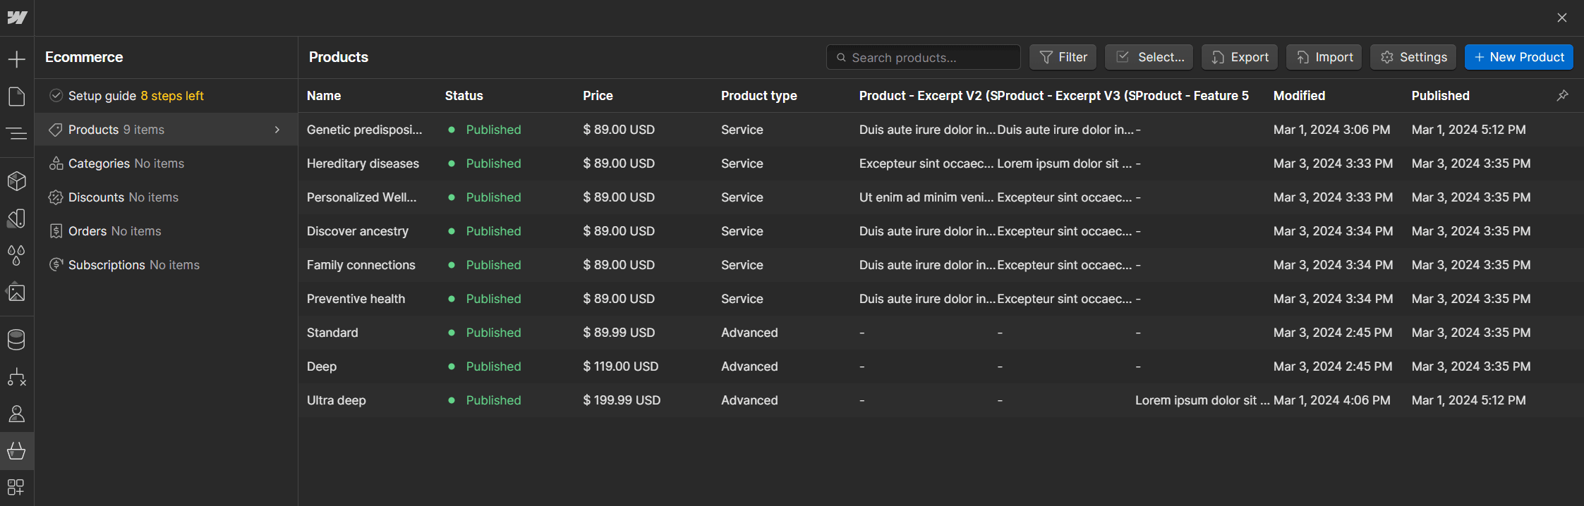Sort by Product type column header

coord(759,96)
